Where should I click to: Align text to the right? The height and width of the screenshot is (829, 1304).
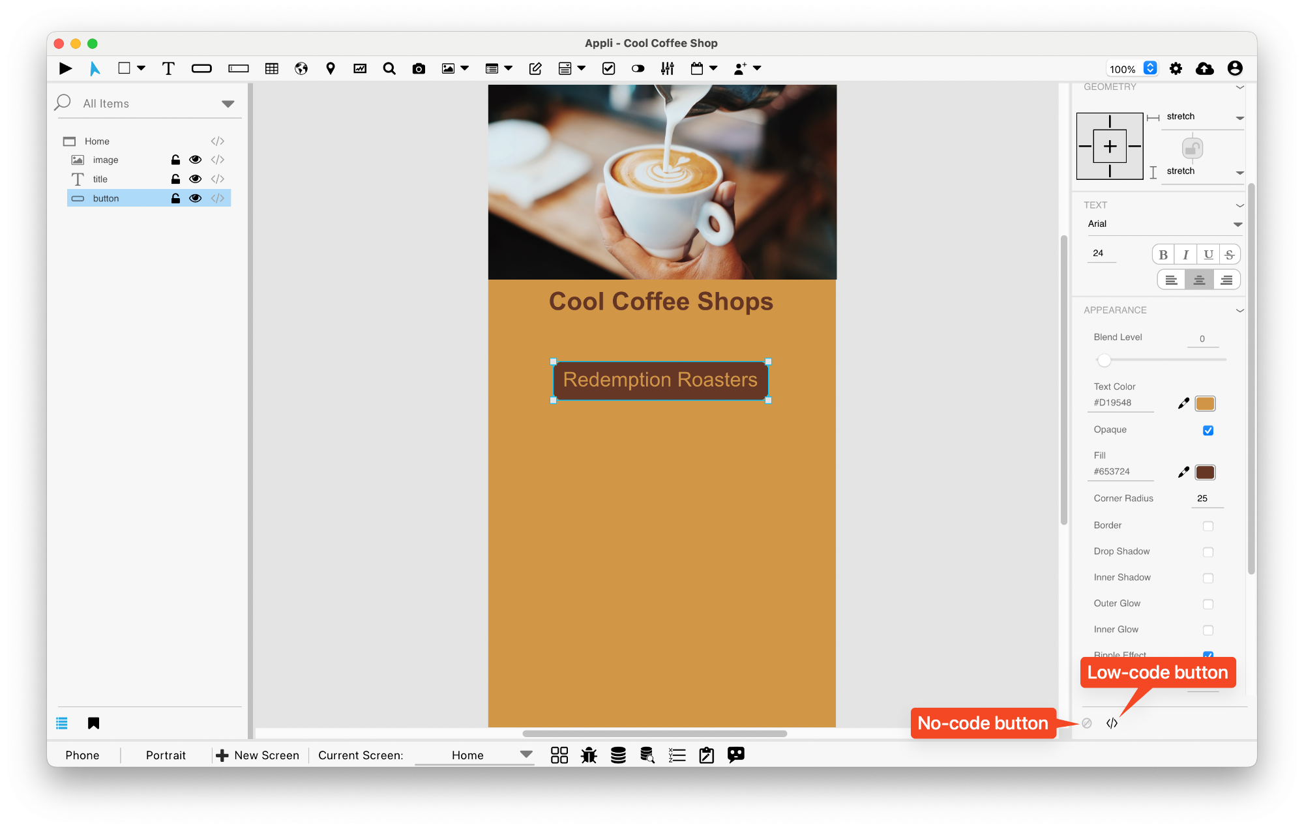pos(1226,280)
